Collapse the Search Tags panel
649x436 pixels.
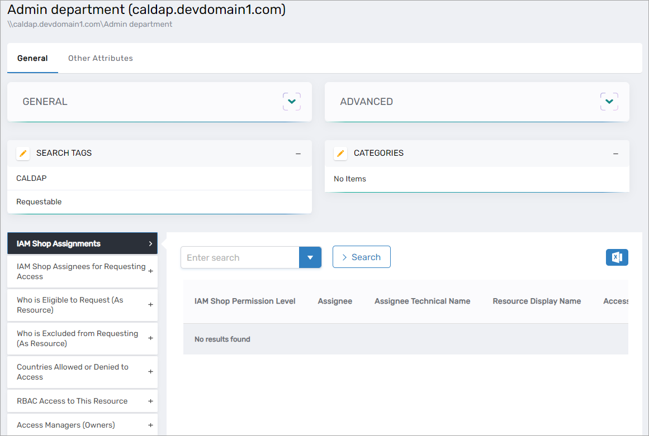click(298, 154)
